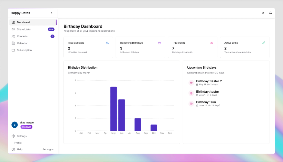Click the May label on chart axis
Screen dimensions: 283x162
(x=114, y=133)
